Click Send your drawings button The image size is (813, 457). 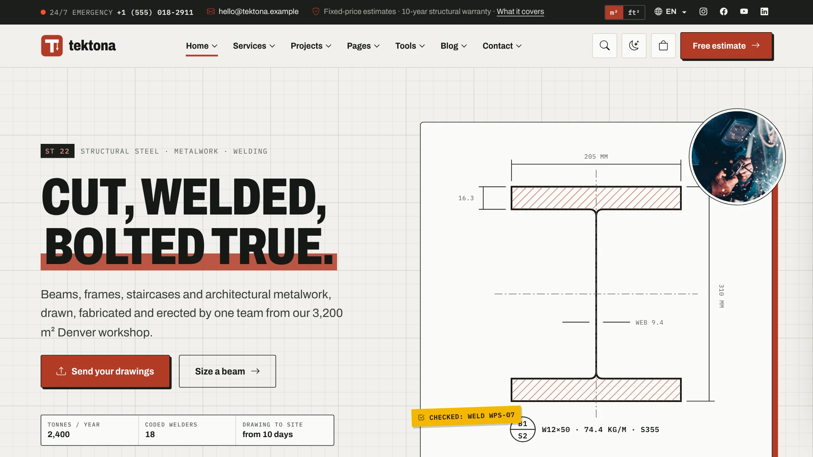(105, 371)
